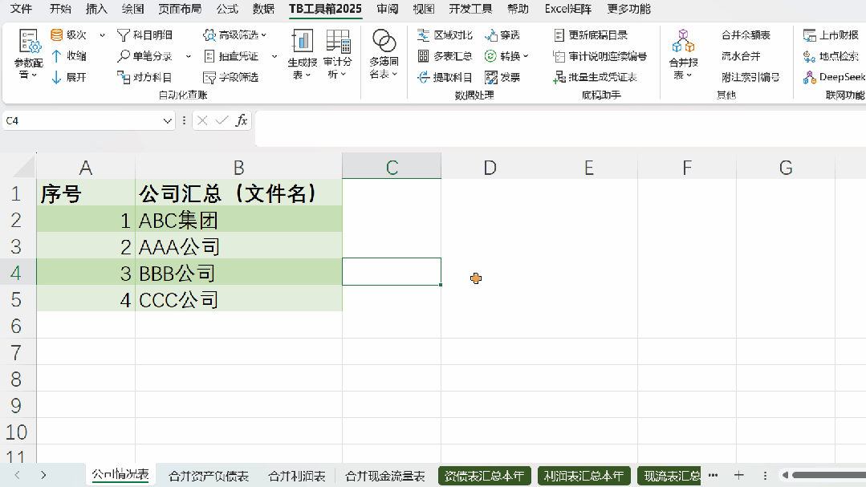The width and height of the screenshot is (866, 487).
Task: Click the Name Box dropdown arrow
Action: click(168, 120)
